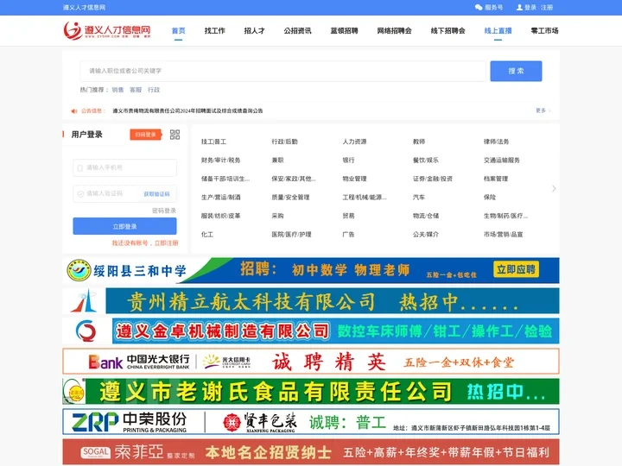
Task: Open the 中国光大银行 诚聘精英 banner
Action: 311,362
